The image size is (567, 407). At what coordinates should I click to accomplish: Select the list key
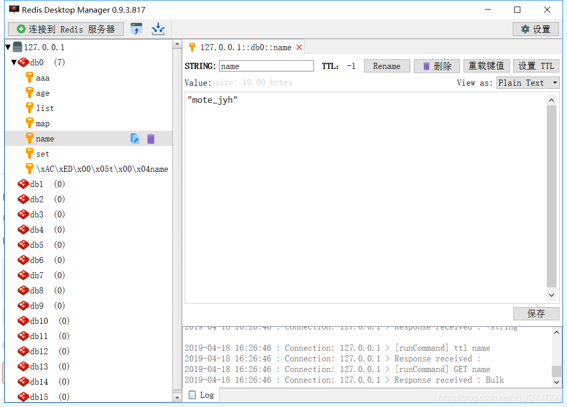coord(45,108)
